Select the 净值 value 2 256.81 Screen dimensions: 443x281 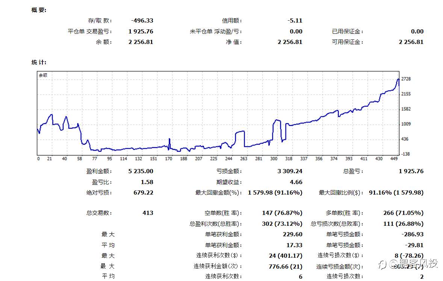click(290, 42)
